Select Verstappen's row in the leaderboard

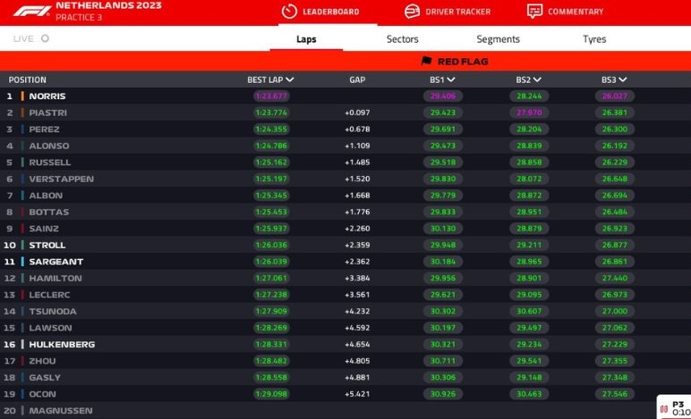[61, 179]
